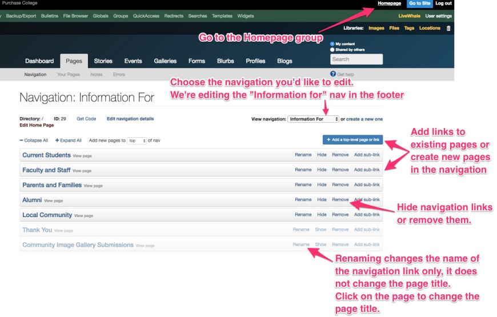Image resolution: width=497 pixels, height=317 pixels.
Task: Open the Files library
Action: (x=394, y=28)
